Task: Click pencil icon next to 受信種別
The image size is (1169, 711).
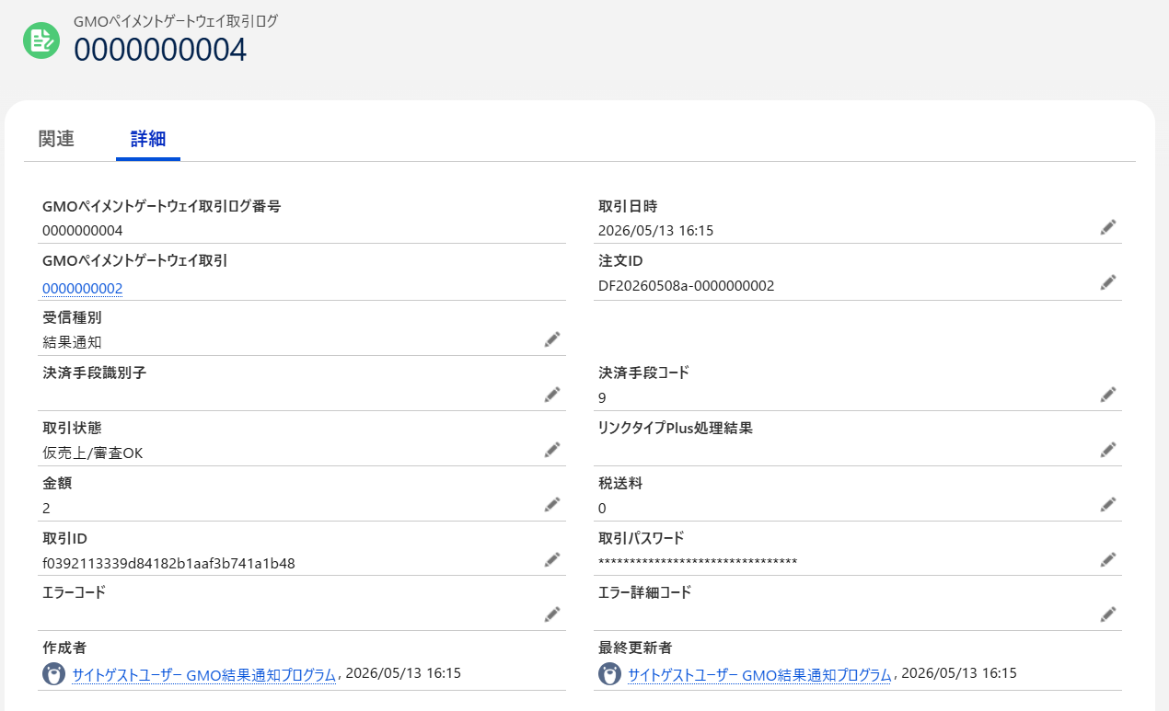Action: coord(552,339)
